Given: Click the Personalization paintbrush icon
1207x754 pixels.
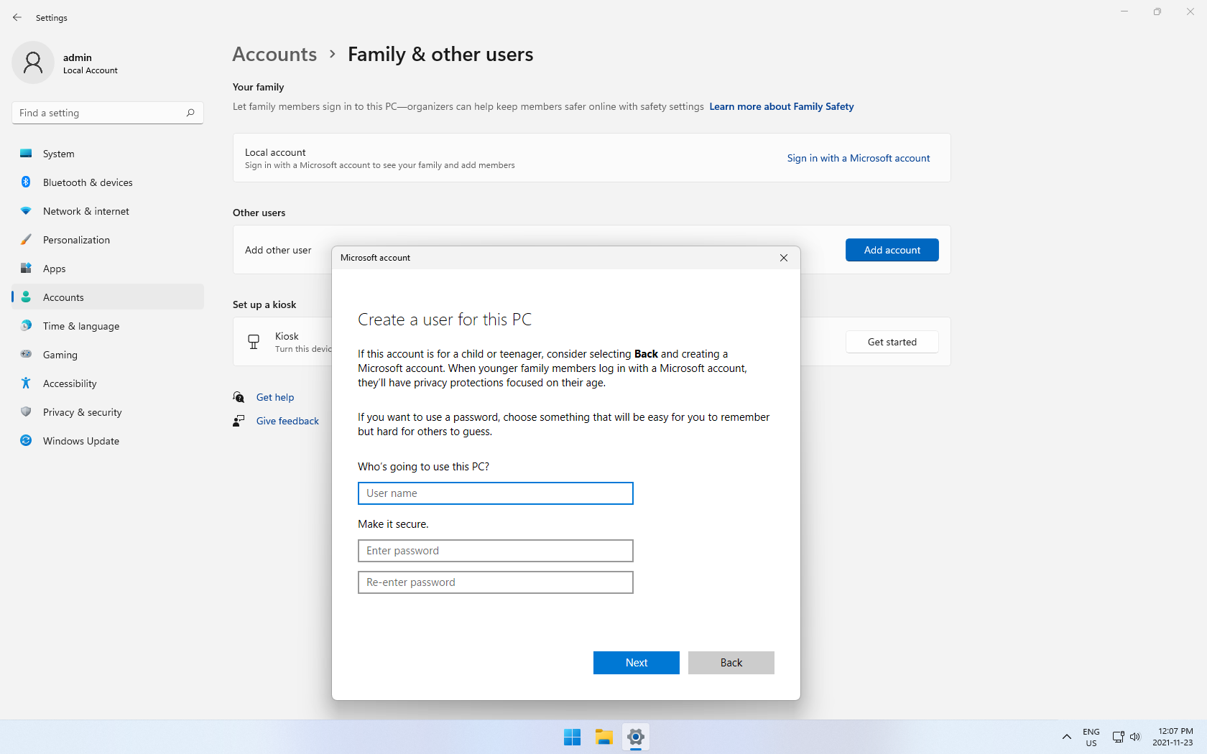Looking at the screenshot, I should 26,240.
